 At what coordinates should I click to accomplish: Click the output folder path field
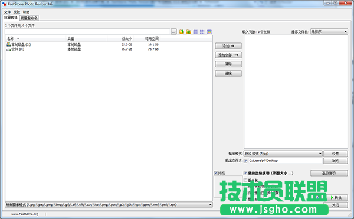286,161
